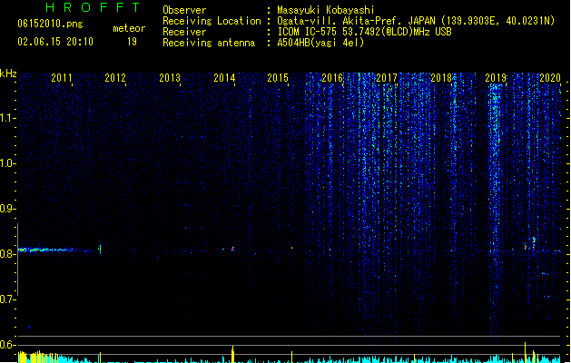
Task: Click the 2019 time marker
Action: coord(496,78)
